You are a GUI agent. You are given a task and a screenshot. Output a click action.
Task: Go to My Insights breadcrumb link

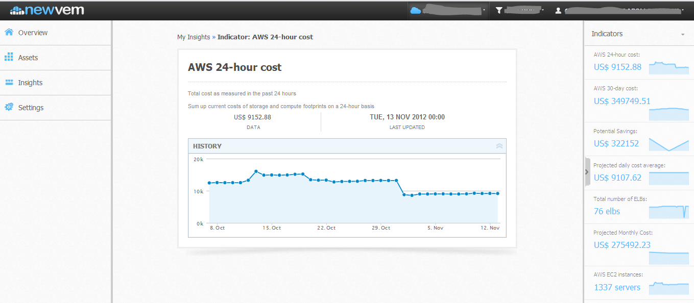coord(194,37)
